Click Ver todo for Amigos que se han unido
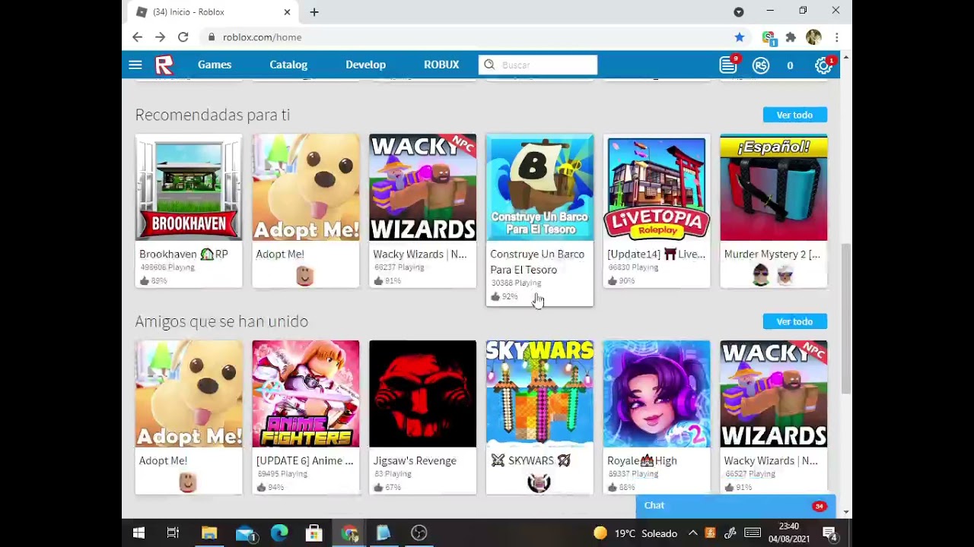Screen dimensions: 974x547 click(794, 321)
